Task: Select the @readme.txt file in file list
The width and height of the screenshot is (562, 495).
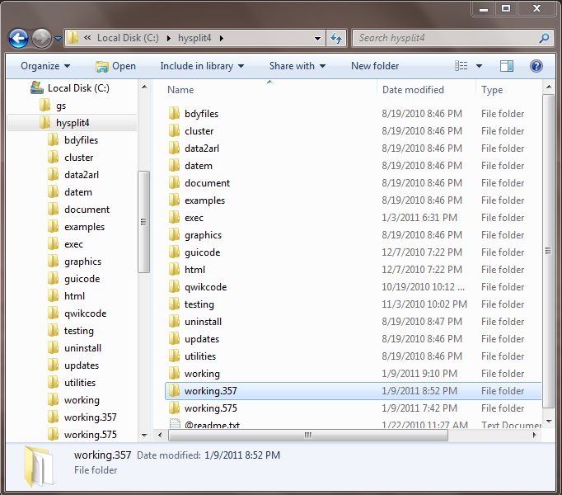Action: click(x=212, y=425)
